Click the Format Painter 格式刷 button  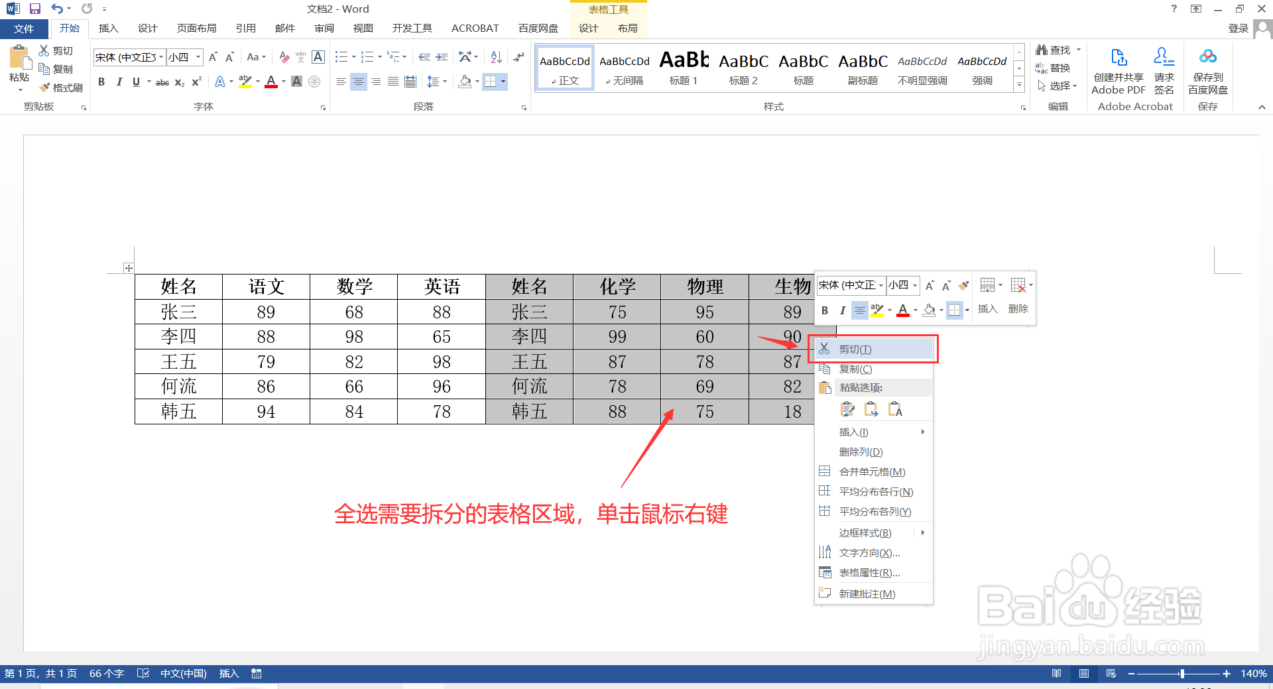pos(61,88)
